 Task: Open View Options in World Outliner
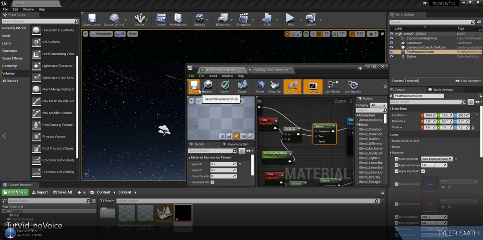click(468, 81)
